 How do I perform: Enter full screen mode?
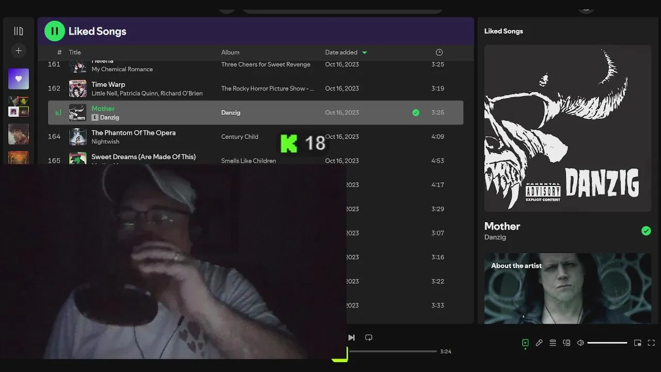(651, 343)
